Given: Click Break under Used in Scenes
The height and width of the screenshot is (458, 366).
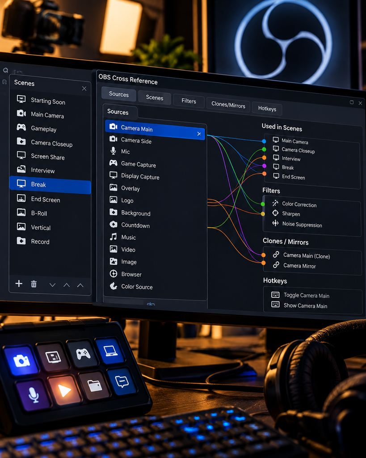Looking at the screenshot, I should coord(288,168).
